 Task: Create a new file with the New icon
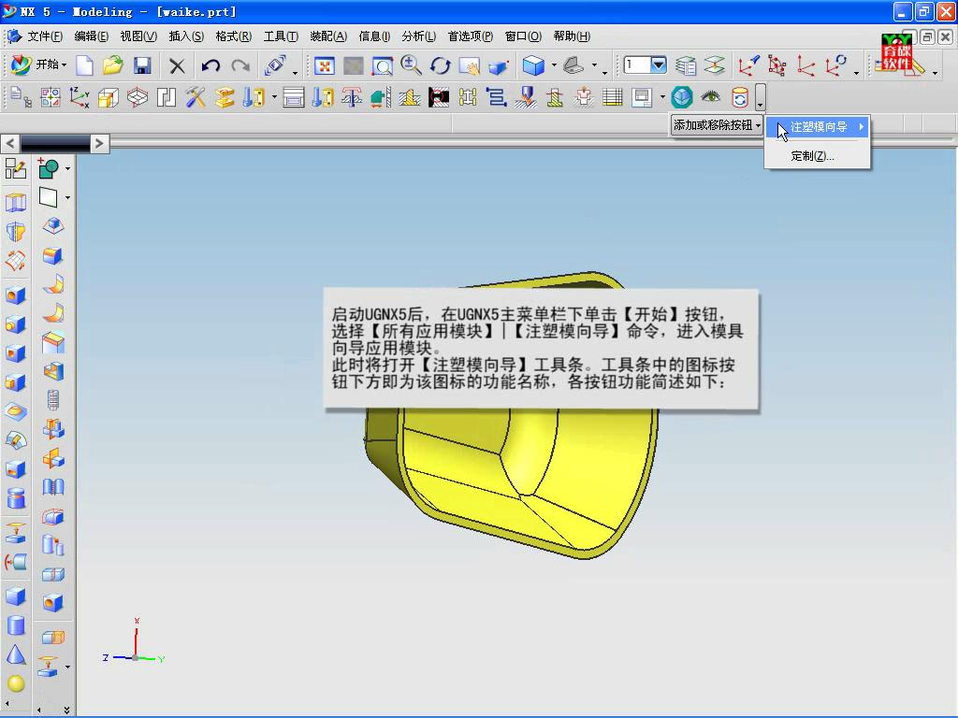(84, 65)
